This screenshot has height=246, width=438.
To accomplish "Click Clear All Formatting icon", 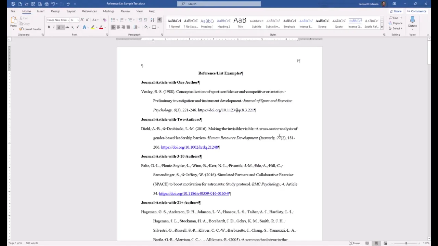I will [x=104, y=20].
